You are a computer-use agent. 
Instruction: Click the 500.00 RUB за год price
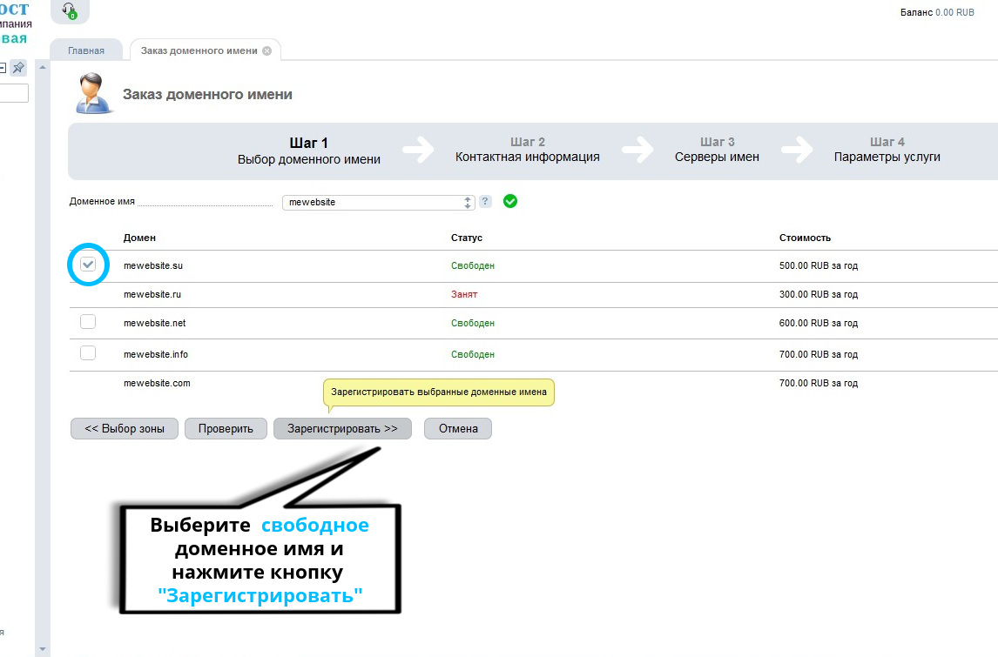(819, 266)
